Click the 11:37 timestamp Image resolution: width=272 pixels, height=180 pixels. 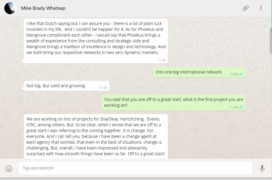point(103,88)
